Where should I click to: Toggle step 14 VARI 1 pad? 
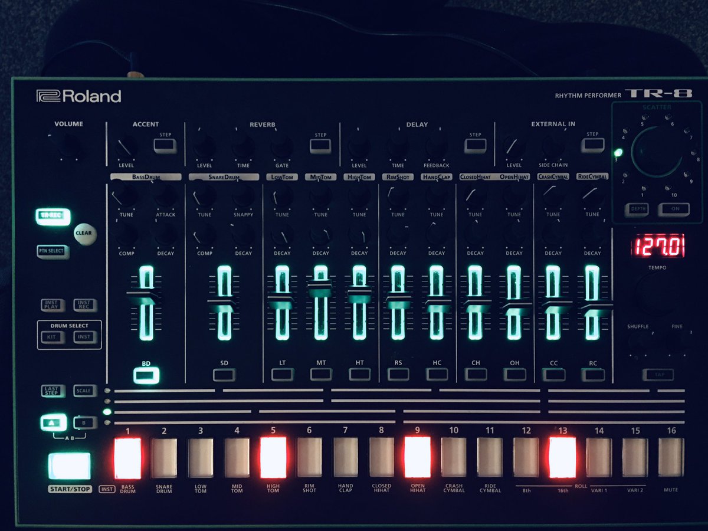[599, 458]
